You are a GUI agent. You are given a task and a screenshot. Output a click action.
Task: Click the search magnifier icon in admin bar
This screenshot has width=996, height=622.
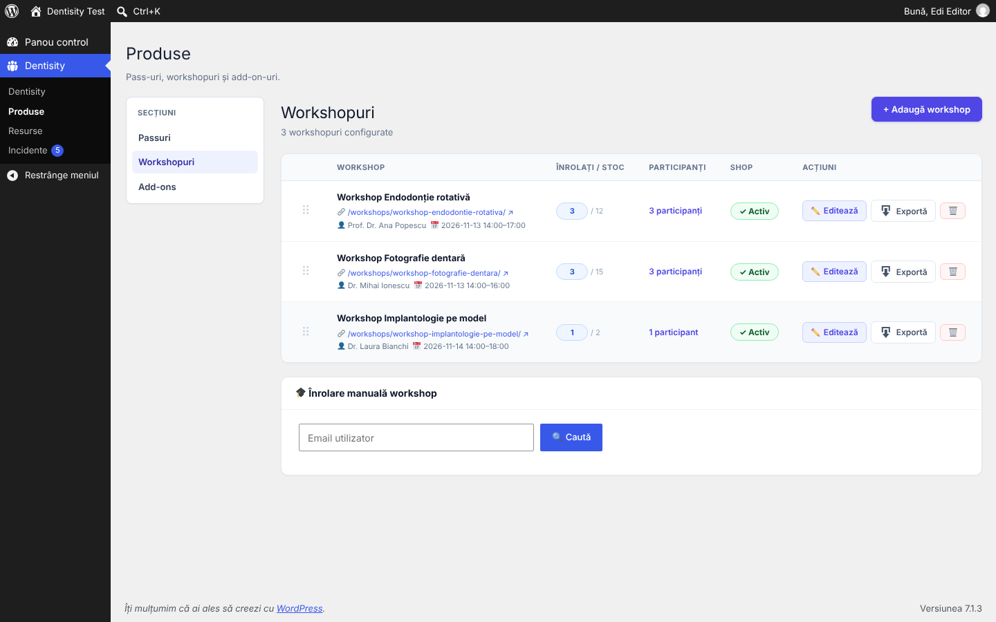coord(122,11)
